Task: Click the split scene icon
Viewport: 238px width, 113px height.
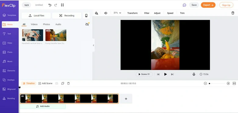Action: (x=57, y=84)
